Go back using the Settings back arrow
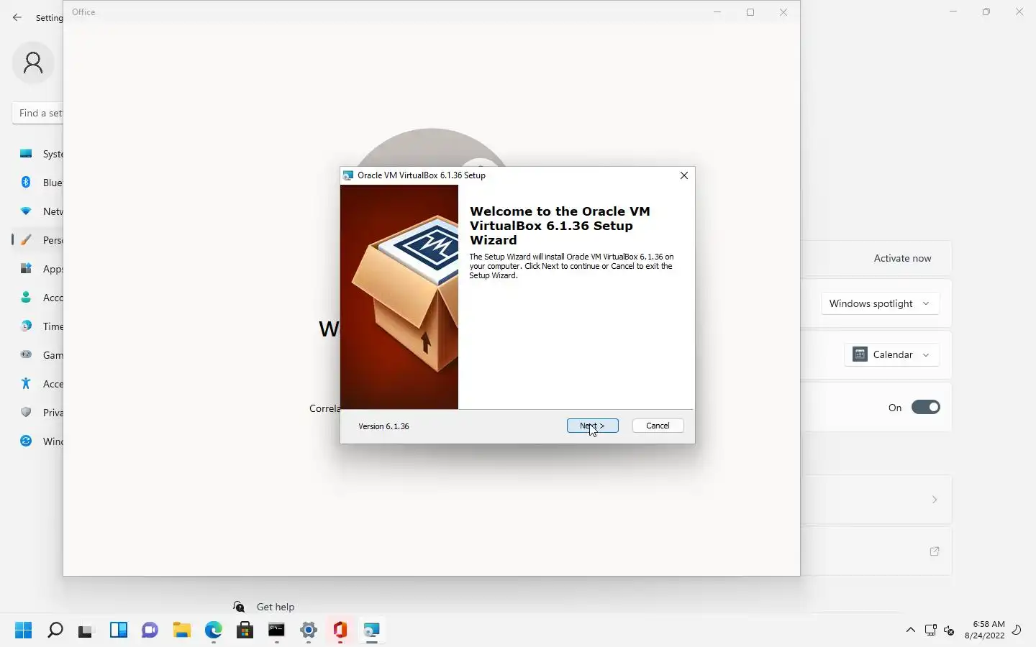This screenshot has width=1036, height=647. 17,18
